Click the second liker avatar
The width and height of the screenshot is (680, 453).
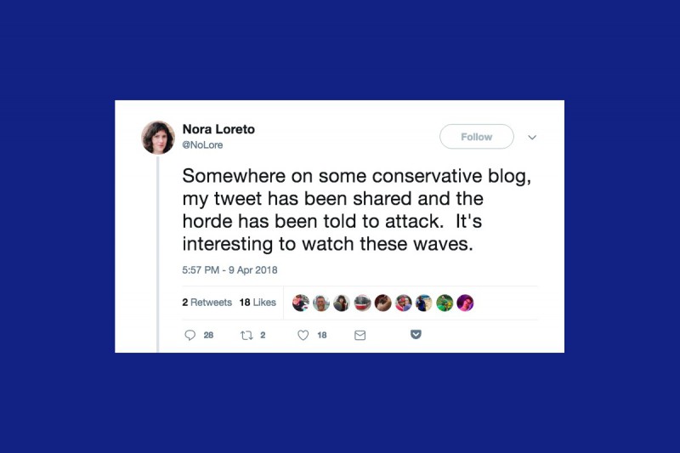[321, 303]
